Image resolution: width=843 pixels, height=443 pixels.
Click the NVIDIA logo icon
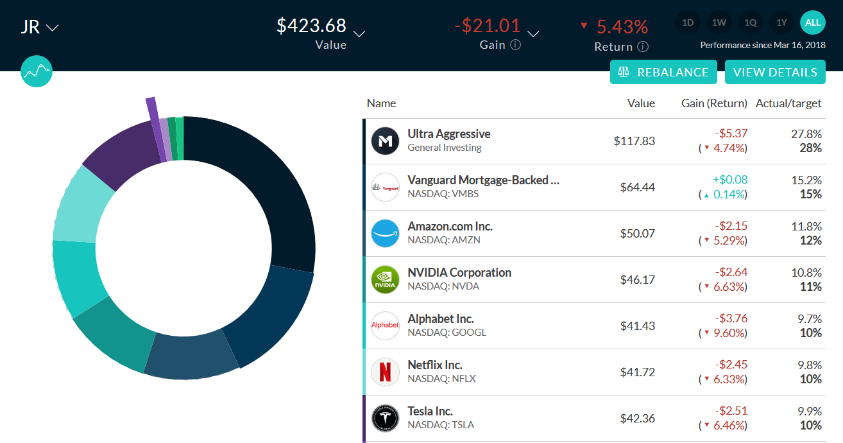385,280
